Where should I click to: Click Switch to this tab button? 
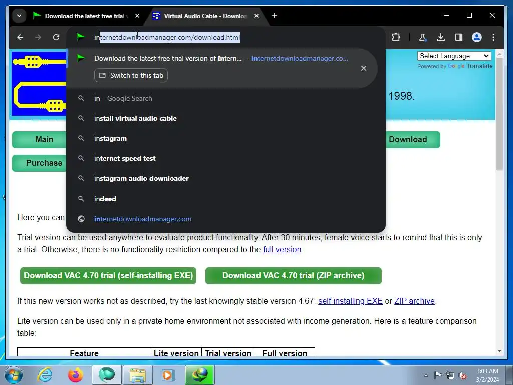pyautogui.click(x=131, y=75)
